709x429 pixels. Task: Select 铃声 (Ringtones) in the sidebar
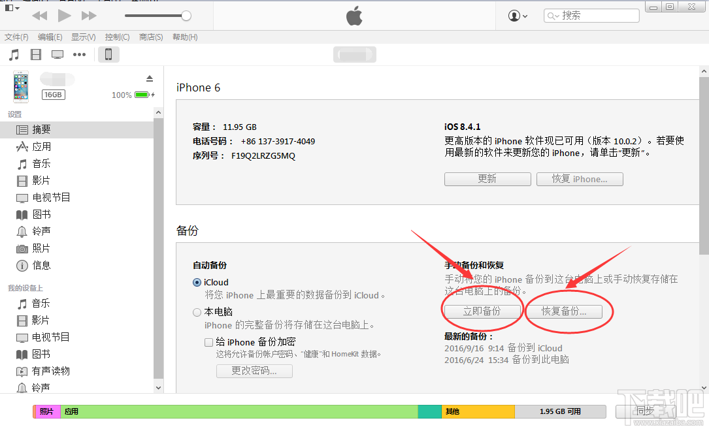[44, 230]
